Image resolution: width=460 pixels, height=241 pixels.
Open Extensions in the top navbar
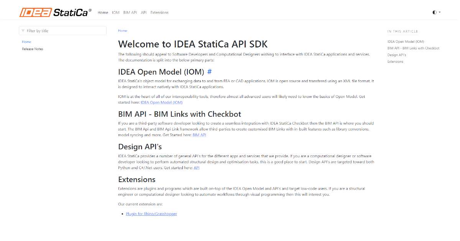click(159, 13)
